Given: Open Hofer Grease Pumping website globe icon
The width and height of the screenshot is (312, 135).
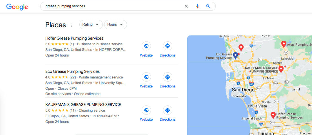Looking at the screenshot, I should (146, 46).
